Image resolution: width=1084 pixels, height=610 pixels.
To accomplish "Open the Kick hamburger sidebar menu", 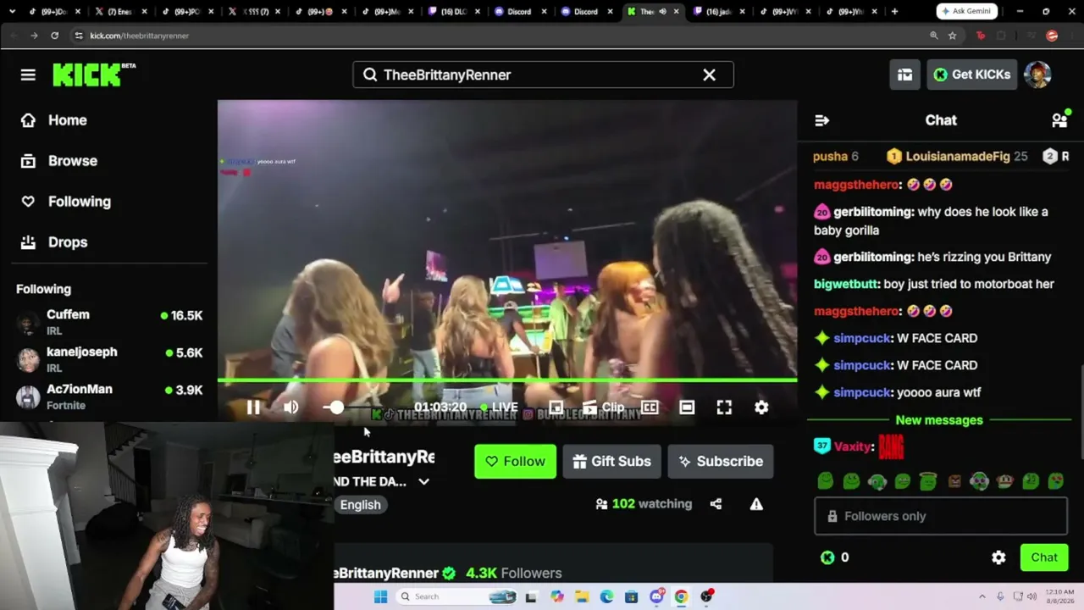I will coord(28,75).
